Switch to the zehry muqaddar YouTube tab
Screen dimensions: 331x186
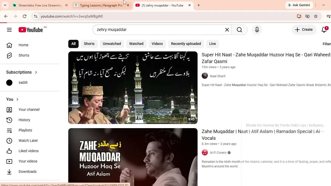[x=163, y=5]
